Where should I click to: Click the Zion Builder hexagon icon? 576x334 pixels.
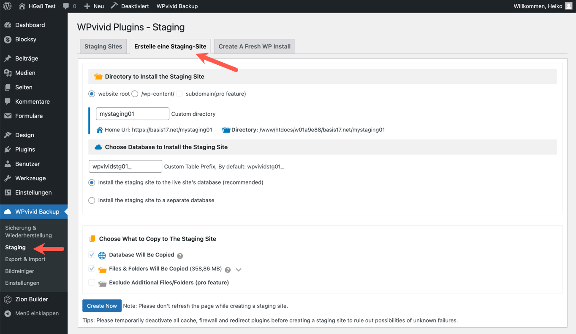[8, 299]
